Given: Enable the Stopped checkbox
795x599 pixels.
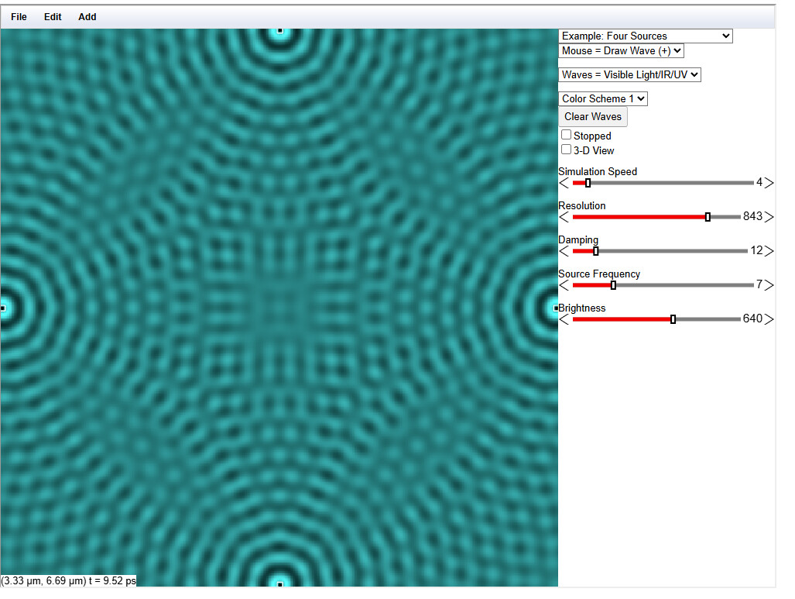Looking at the screenshot, I should [x=566, y=135].
